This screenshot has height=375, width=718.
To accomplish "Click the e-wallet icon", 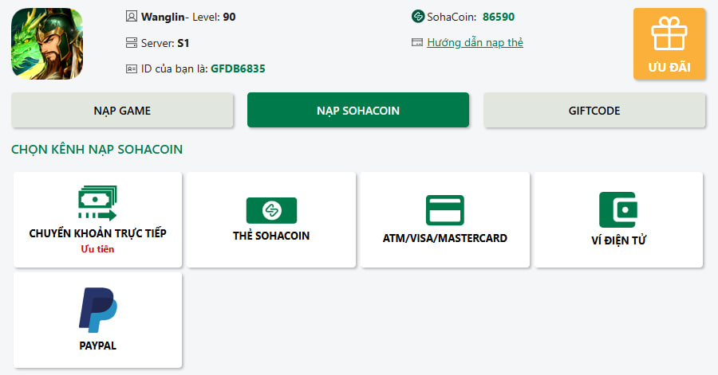I will (617, 210).
